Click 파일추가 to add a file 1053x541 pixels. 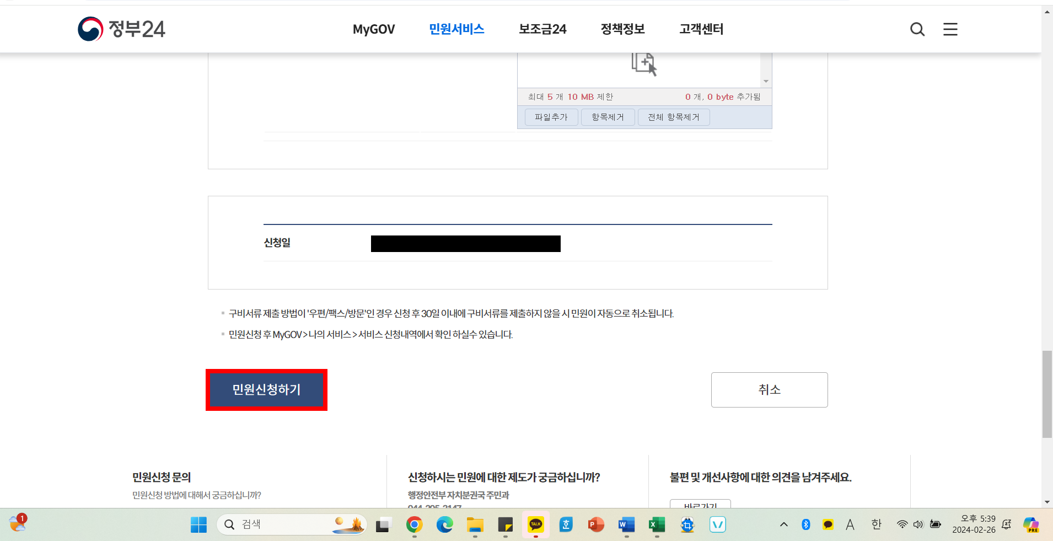point(550,117)
